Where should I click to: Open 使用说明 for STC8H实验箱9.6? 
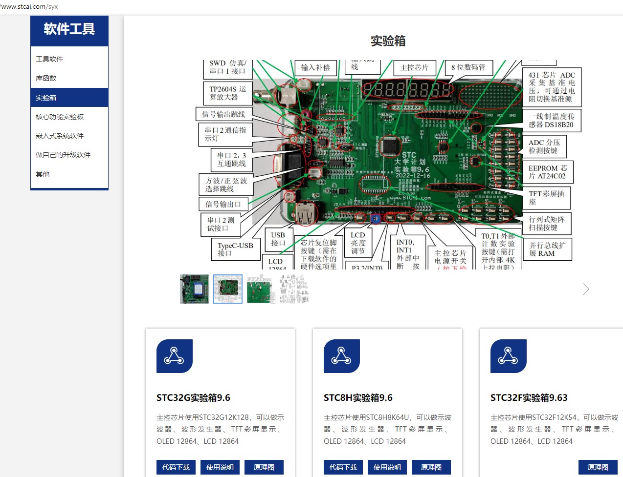[387, 467]
